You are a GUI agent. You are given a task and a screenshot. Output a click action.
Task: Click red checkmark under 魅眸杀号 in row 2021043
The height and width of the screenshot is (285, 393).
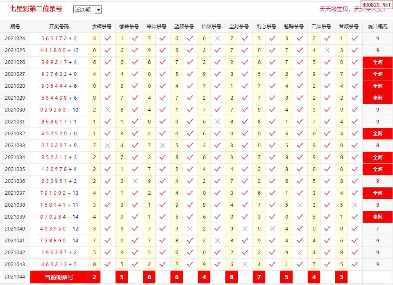(300, 264)
